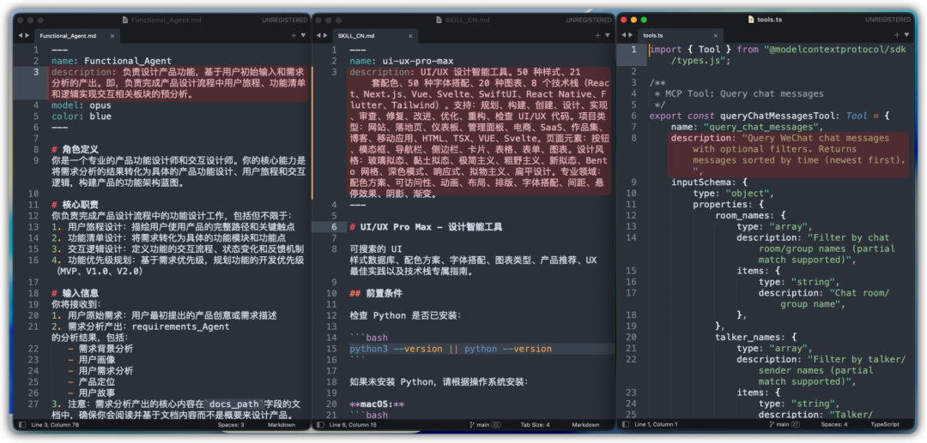This screenshot has width=927, height=443.
Task: Click UNREGISTERED in tools.ts window
Action: click(888, 20)
